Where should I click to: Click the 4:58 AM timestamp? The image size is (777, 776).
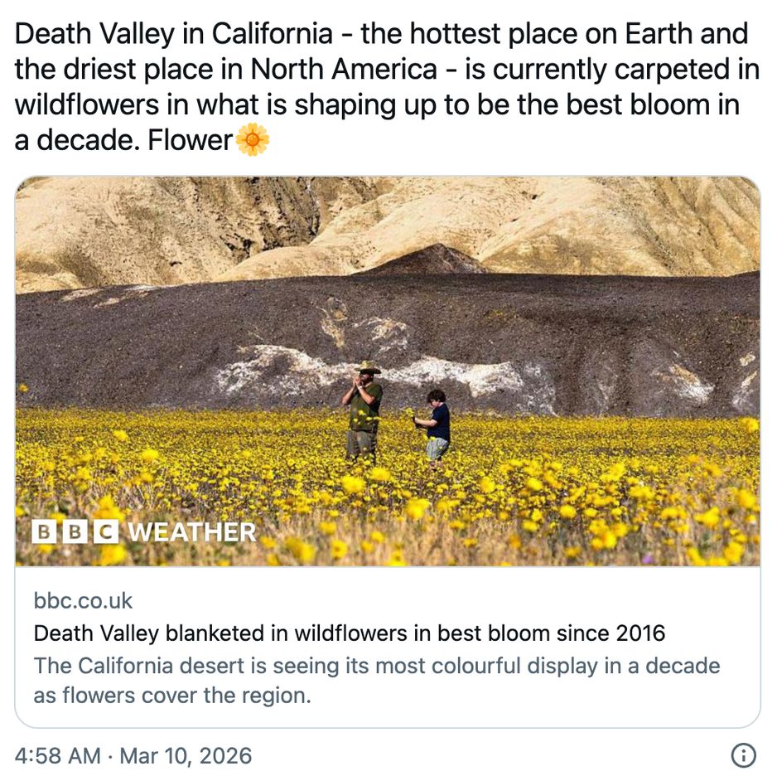pos(56,756)
